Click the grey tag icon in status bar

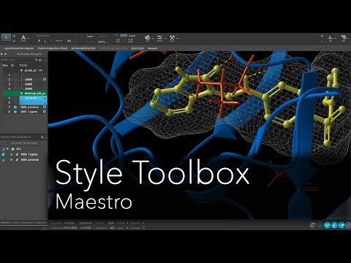click(x=313, y=225)
